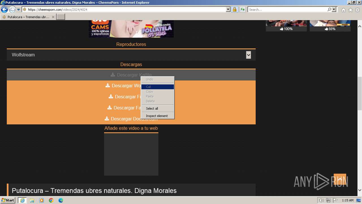Switch to the Putalocura browser tab

pos(28,17)
